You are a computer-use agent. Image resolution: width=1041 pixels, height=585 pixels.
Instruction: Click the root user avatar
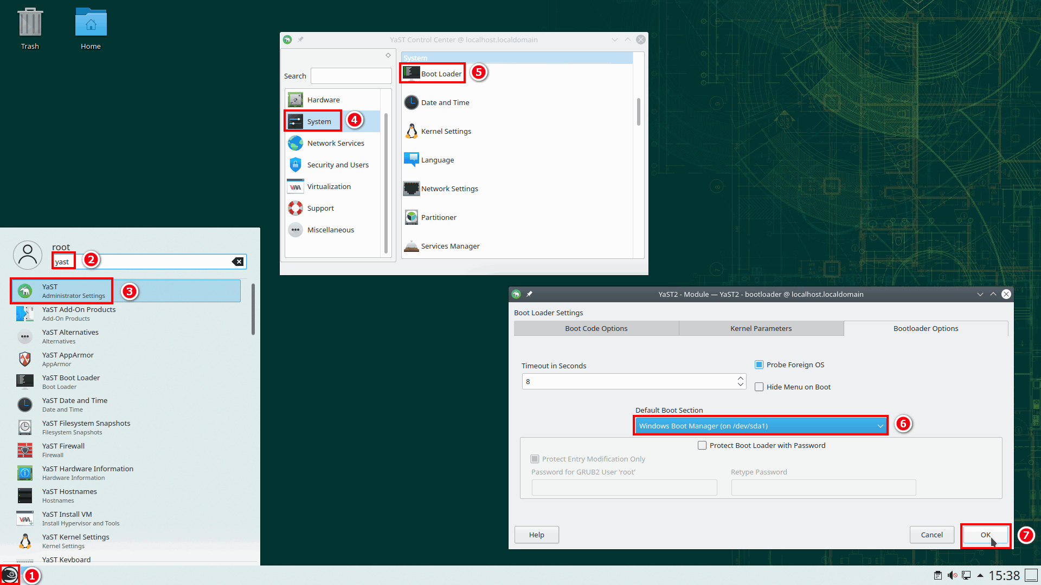[x=28, y=255]
